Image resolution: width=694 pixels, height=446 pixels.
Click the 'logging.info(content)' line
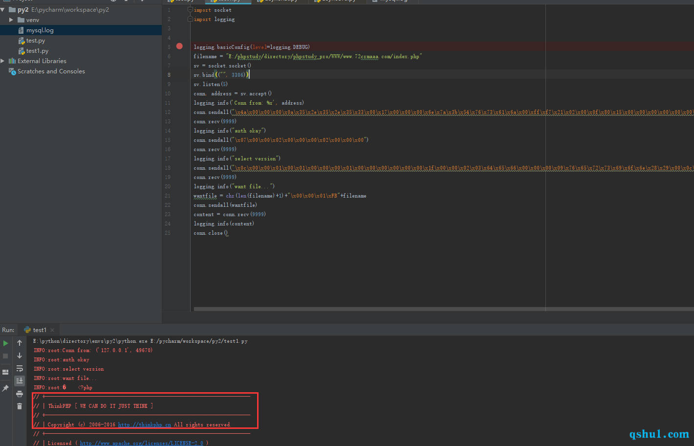224,223
